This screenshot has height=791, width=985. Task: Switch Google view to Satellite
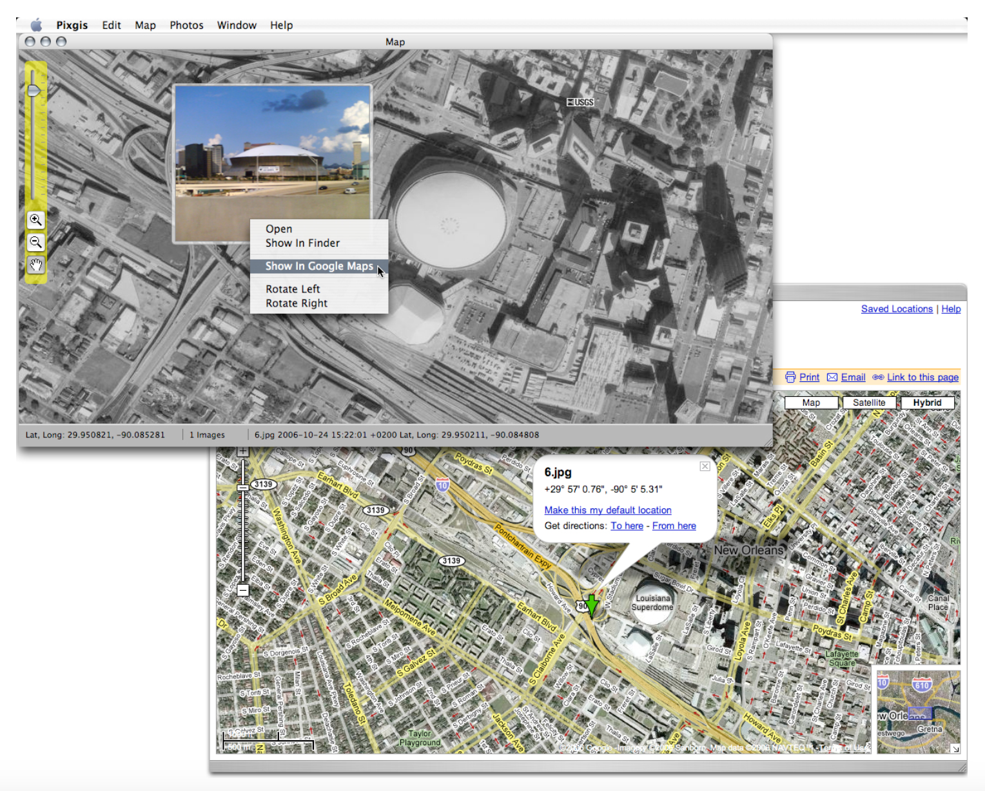[869, 403]
